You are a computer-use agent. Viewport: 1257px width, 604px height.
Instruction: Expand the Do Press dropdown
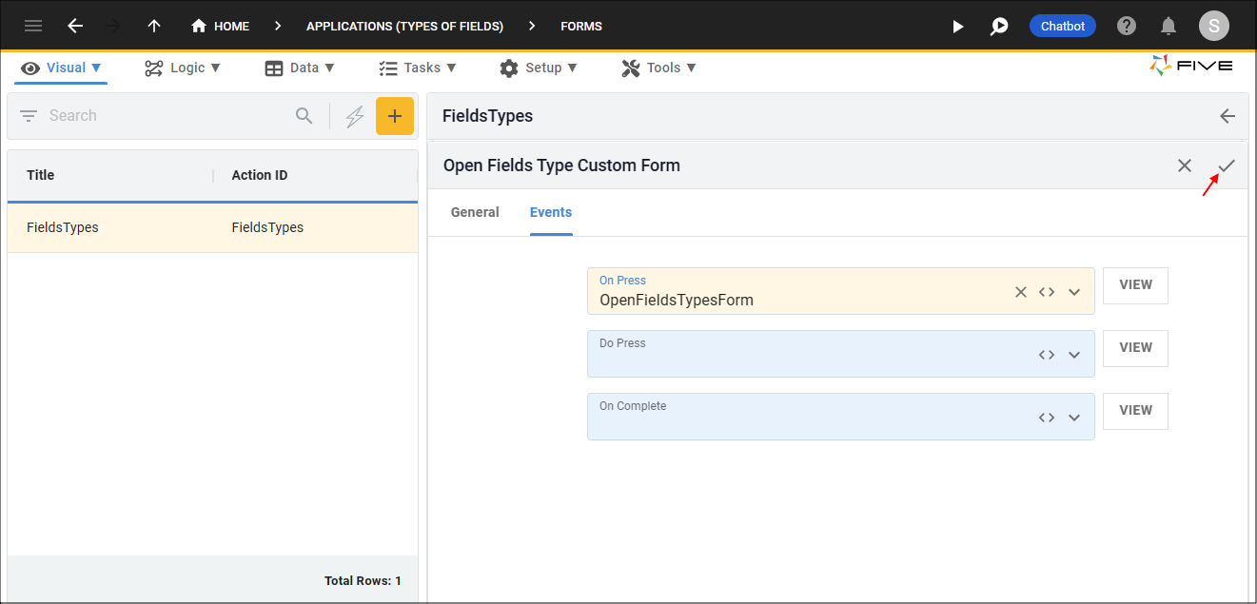coord(1074,355)
